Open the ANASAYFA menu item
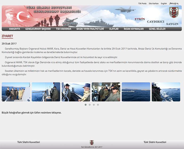This screenshot has width=184, height=149. (14, 29)
